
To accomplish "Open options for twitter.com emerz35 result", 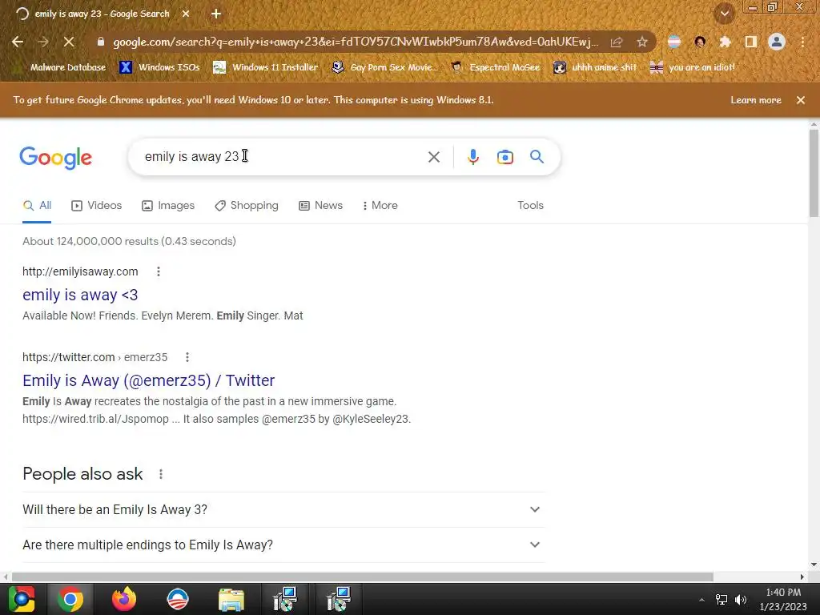I will tap(187, 357).
